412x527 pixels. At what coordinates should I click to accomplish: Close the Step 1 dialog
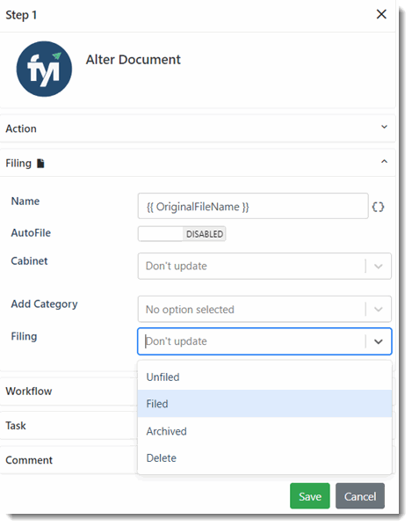381,14
